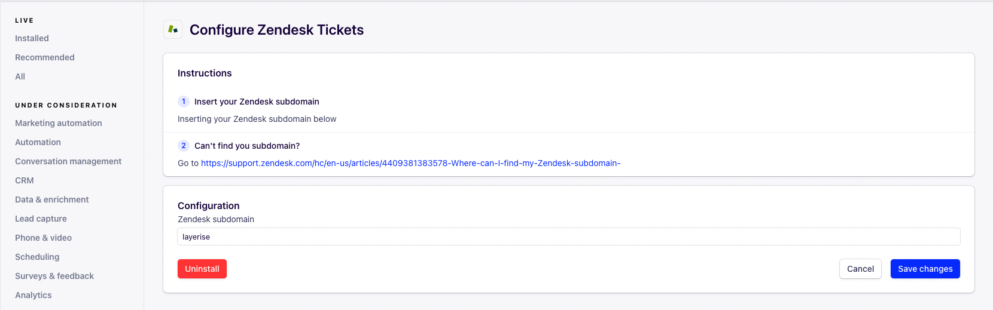The image size is (993, 310).
Task: Click 'Insert your Zendesk subdomain' step title
Action: point(257,102)
